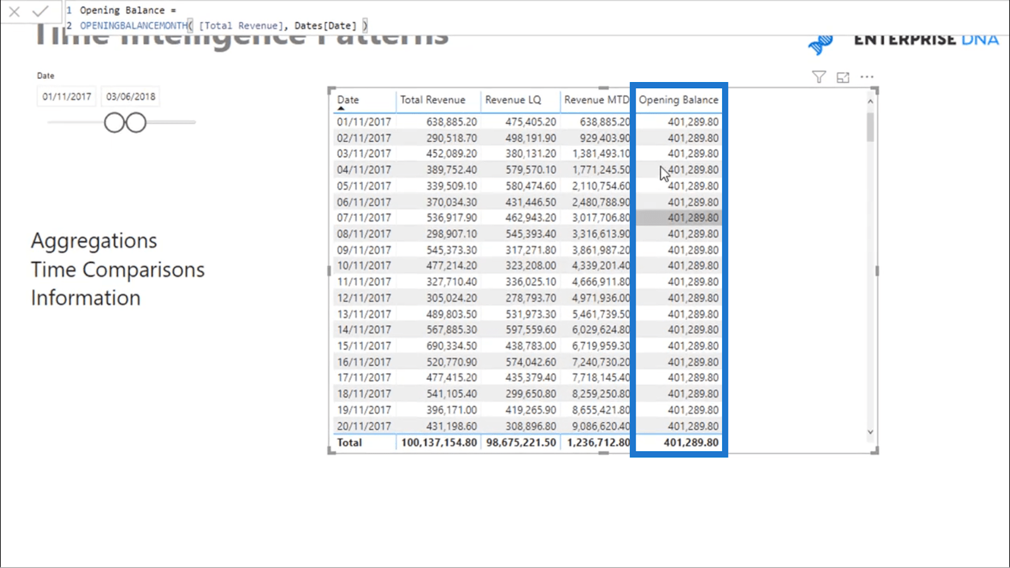This screenshot has height=568, width=1010.
Task: Click the [Total Revenue] argument in formula
Action: [241, 26]
